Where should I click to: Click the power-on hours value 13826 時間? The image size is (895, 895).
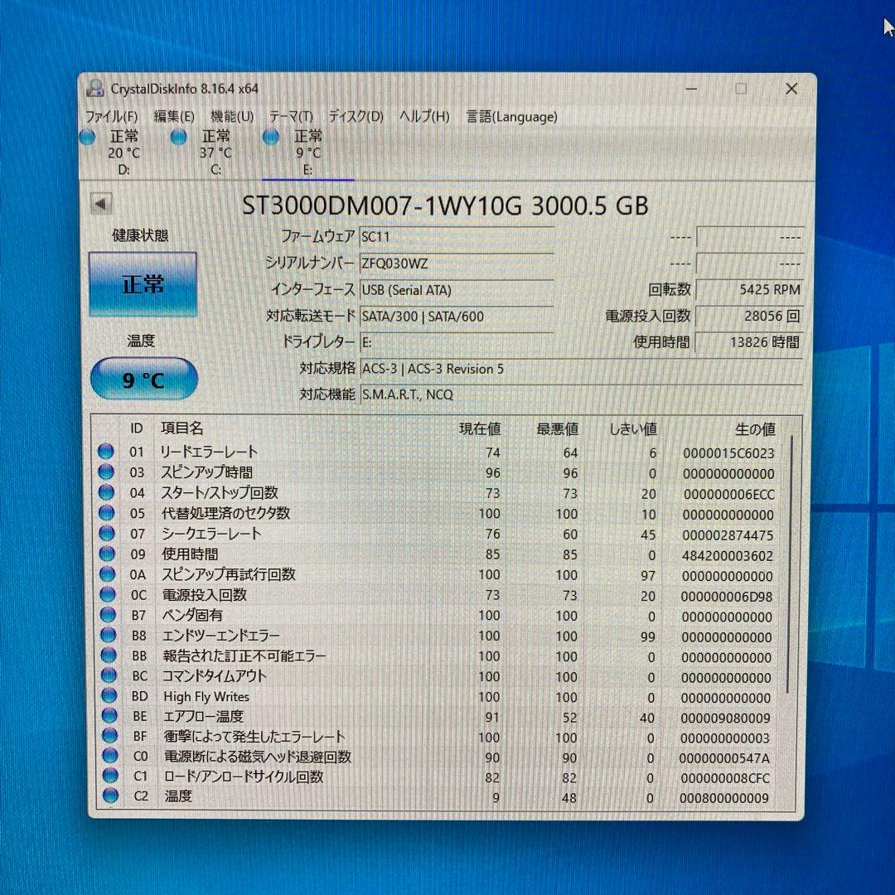[749, 342]
